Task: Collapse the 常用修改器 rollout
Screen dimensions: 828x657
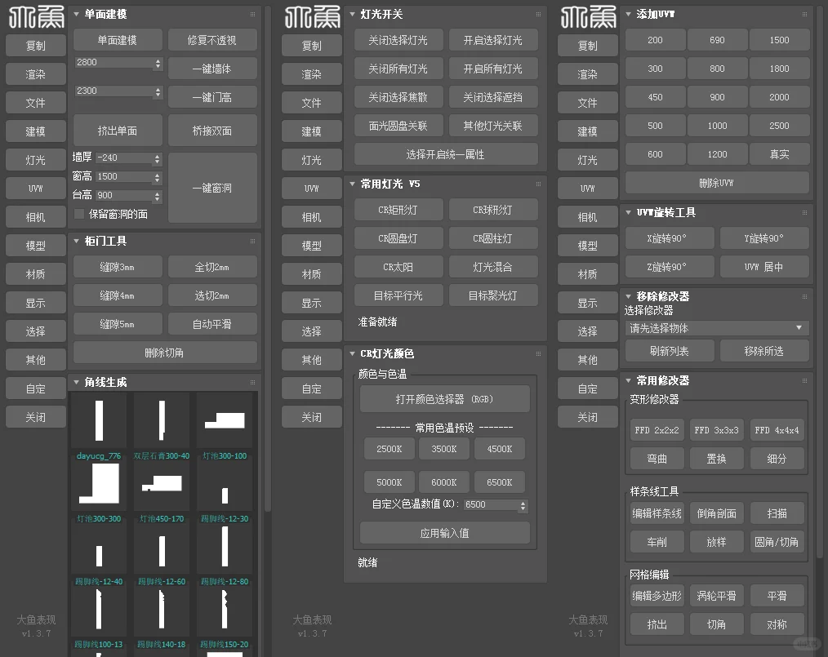Action: [629, 380]
